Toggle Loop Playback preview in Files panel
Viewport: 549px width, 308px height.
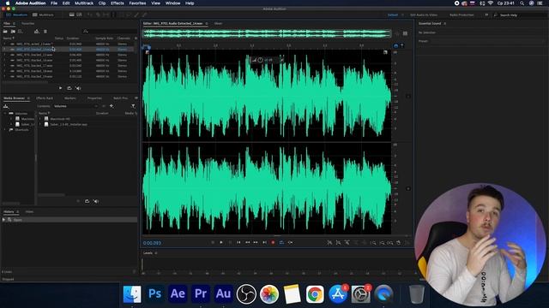[x=69, y=88]
